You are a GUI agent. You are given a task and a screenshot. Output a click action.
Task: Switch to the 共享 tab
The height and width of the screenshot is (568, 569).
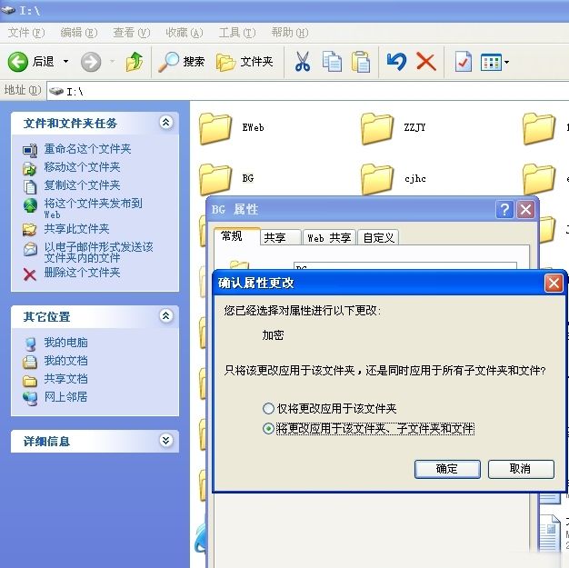tap(275, 237)
